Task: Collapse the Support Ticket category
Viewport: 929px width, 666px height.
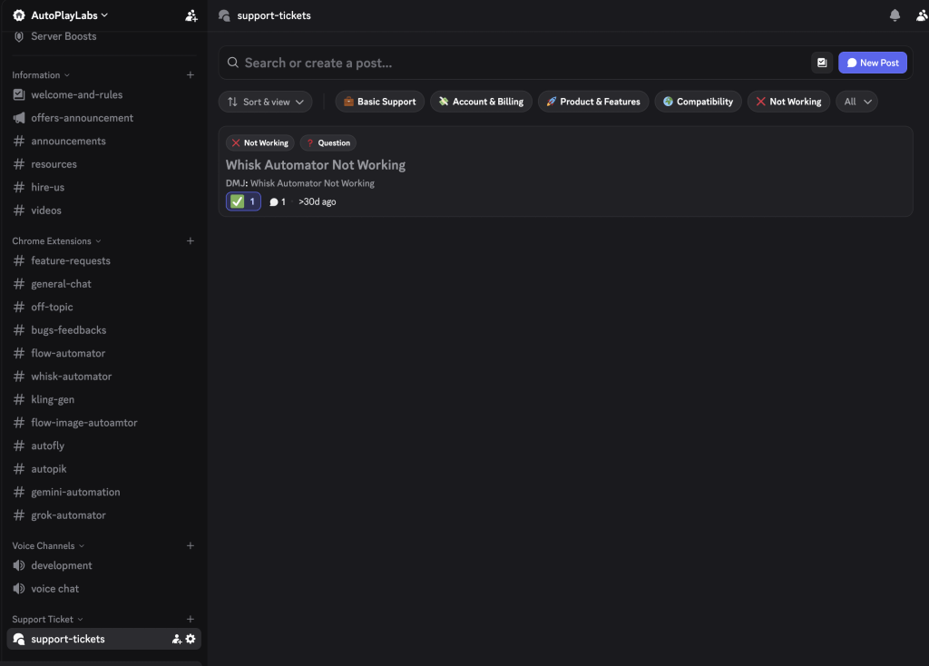Action: (47, 619)
